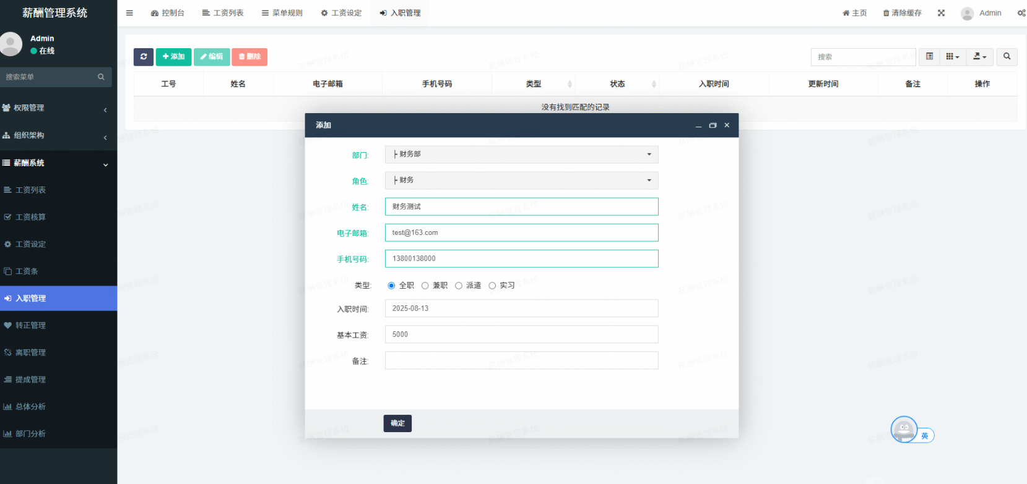1027x484 pixels.
Task: Toggle the sidebar hamburger menu icon
Action: [x=129, y=13]
